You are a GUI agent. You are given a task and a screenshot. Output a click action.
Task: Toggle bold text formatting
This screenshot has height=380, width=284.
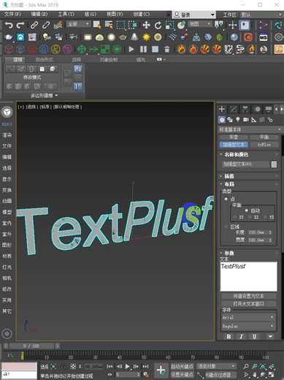(x=229, y=336)
